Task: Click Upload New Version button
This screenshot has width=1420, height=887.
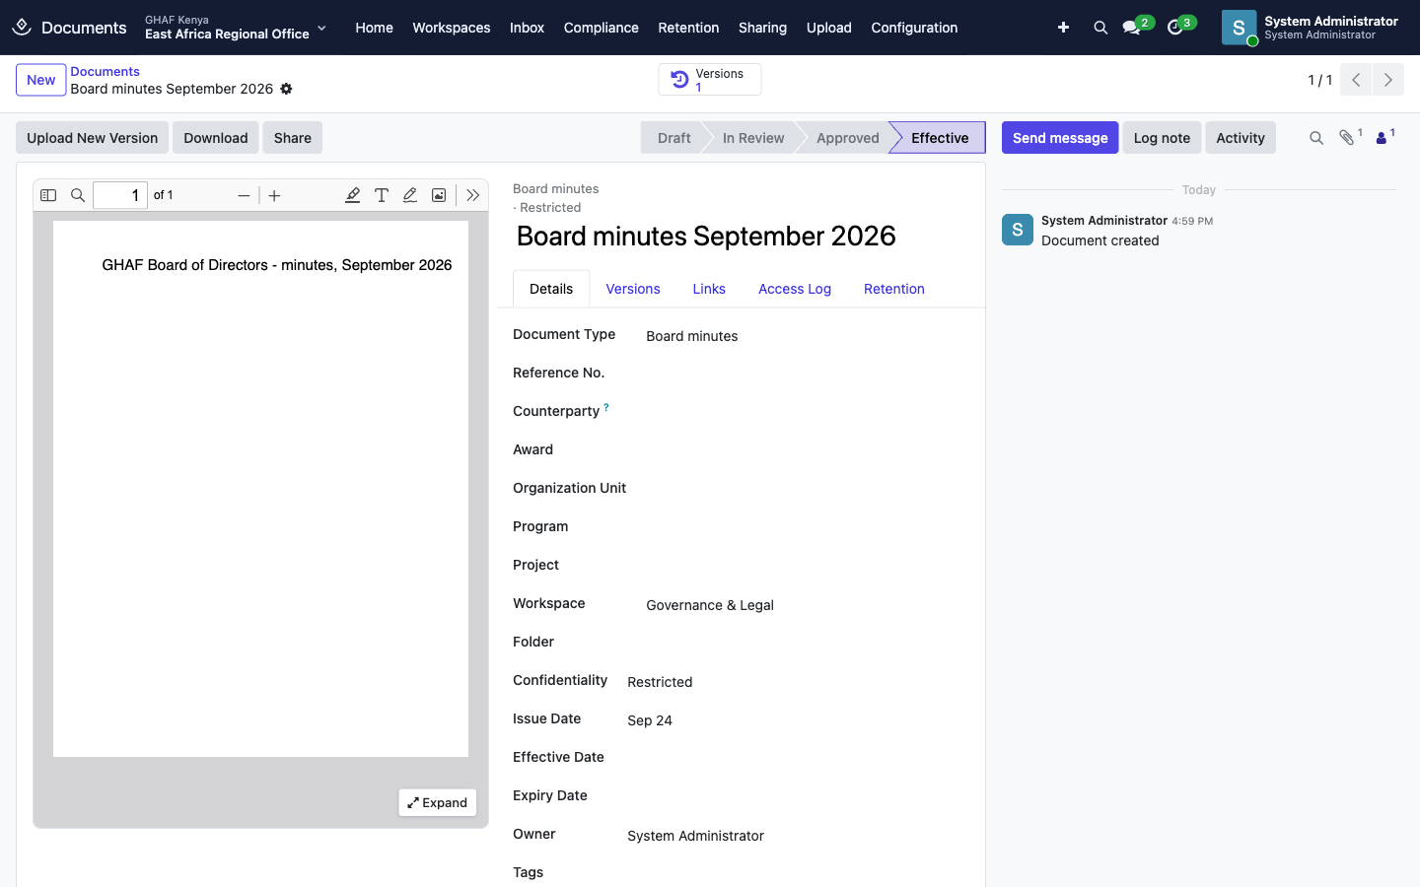Action: 93,138
